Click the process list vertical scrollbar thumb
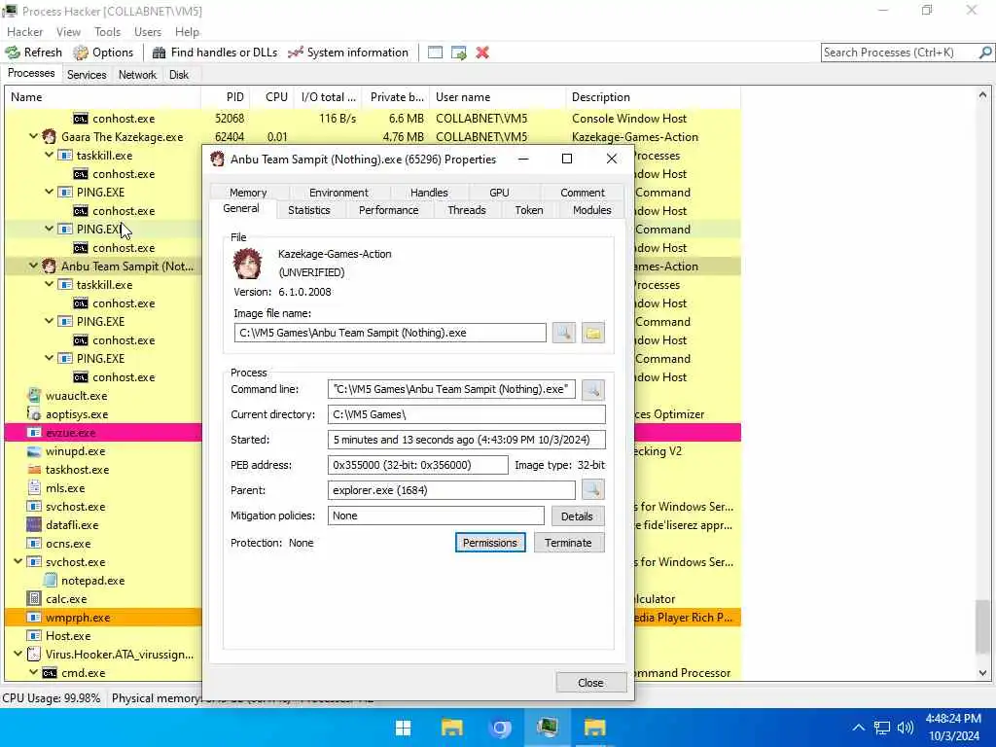The image size is (996, 747). pyautogui.click(x=982, y=625)
